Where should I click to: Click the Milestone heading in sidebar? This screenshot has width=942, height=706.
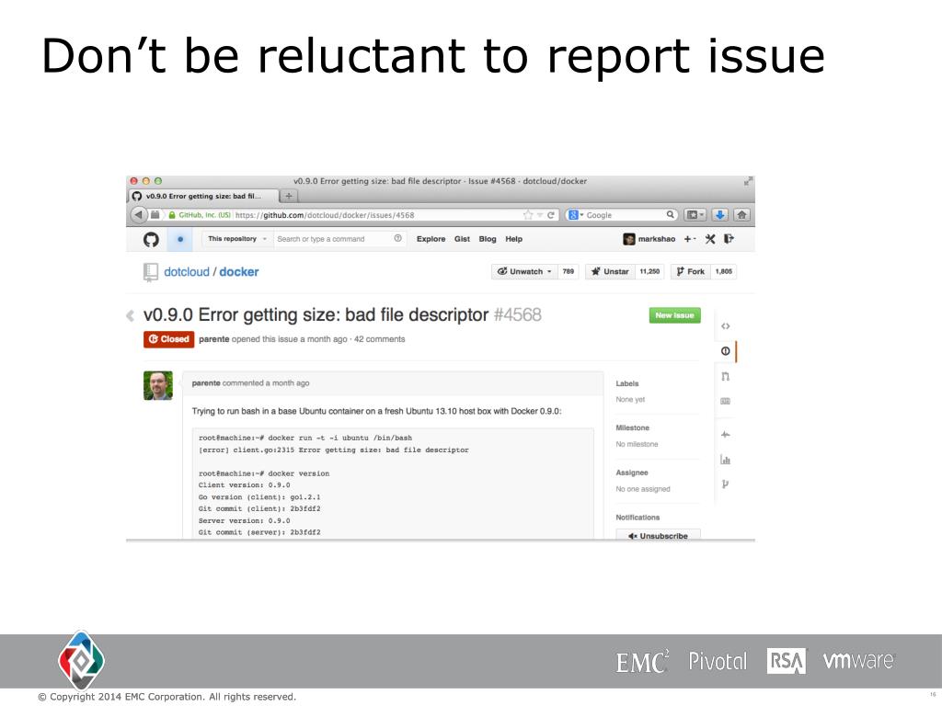pyautogui.click(x=633, y=428)
